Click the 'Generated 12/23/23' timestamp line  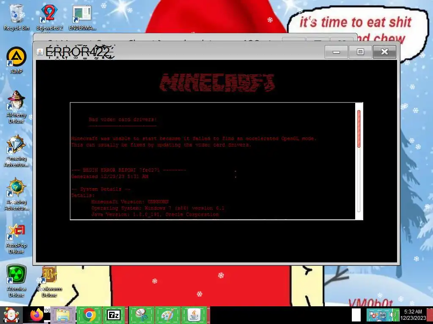point(110,176)
